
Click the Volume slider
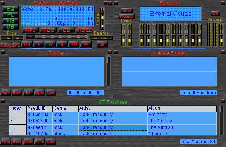coord(102,19)
